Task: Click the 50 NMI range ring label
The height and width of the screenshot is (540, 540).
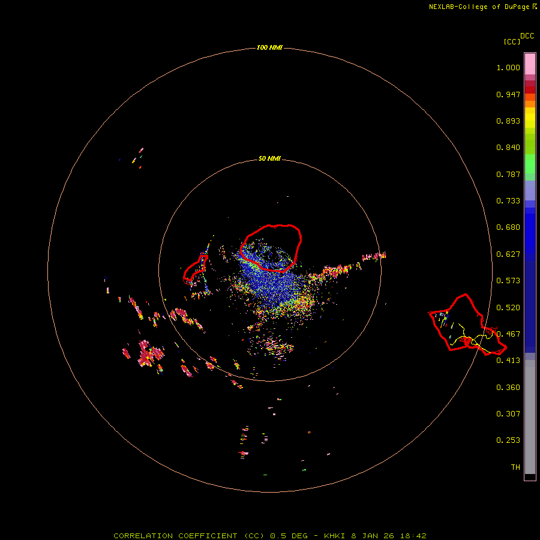Action: tap(269, 158)
